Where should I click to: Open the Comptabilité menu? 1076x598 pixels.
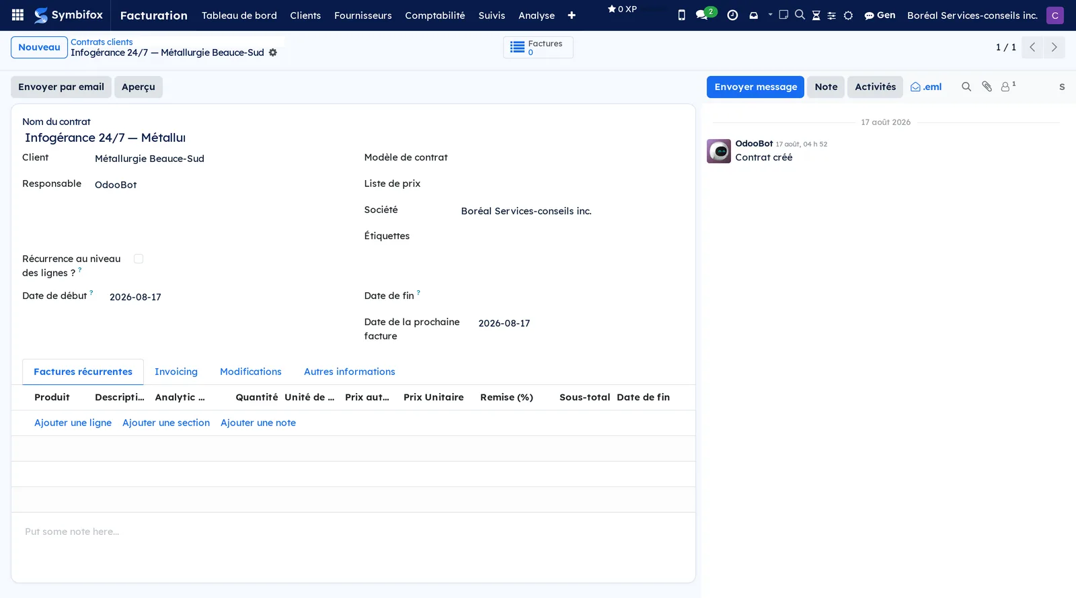pos(435,15)
